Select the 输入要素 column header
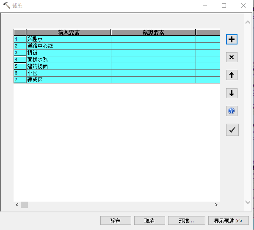The width and height of the screenshot is (254, 230). [x=69, y=33]
